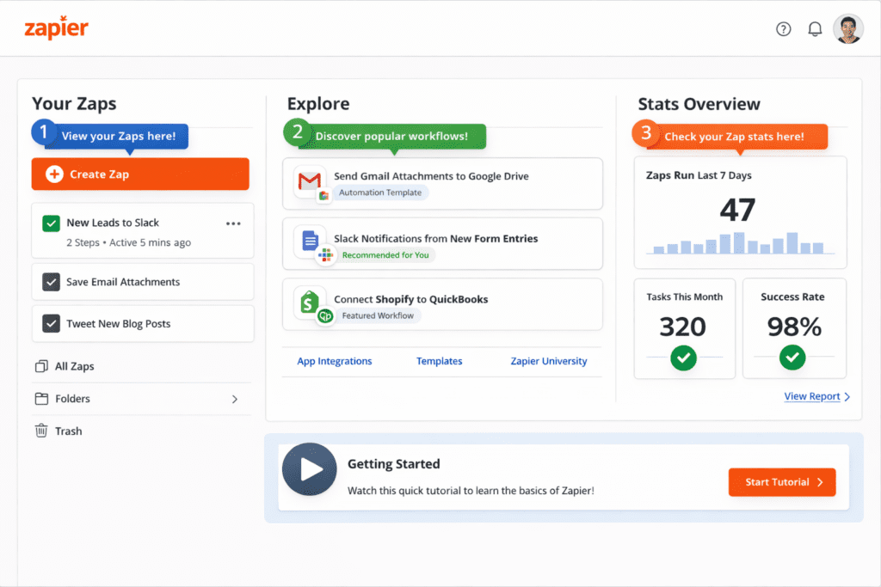881x587 pixels.
Task: Open All Zaps
Action: click(x=75, y=366)
